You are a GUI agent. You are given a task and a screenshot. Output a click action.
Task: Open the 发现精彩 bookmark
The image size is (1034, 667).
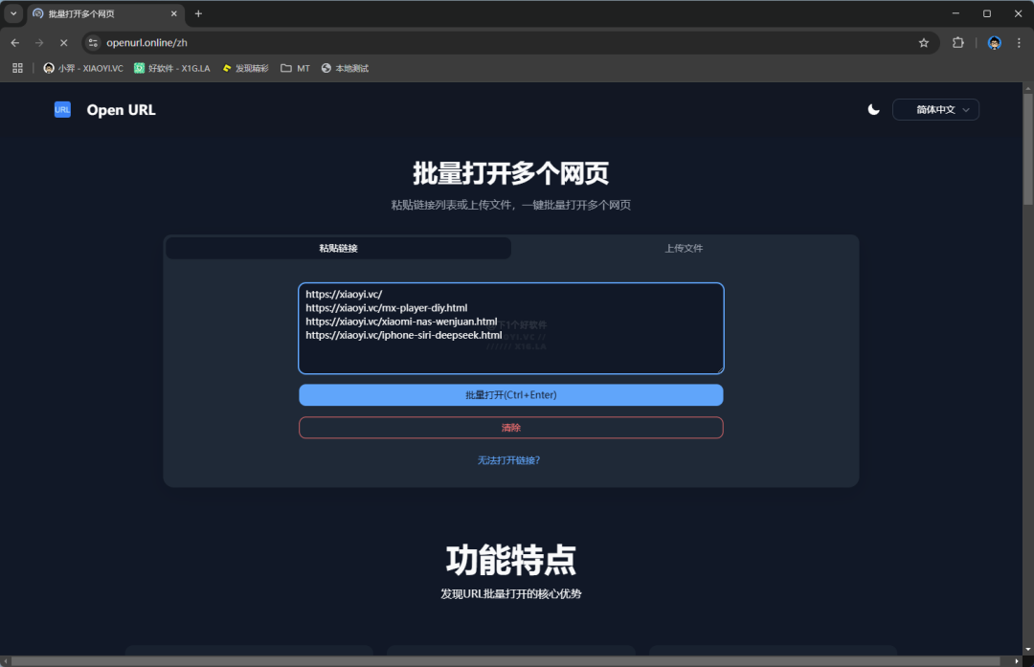coord(245,68)
